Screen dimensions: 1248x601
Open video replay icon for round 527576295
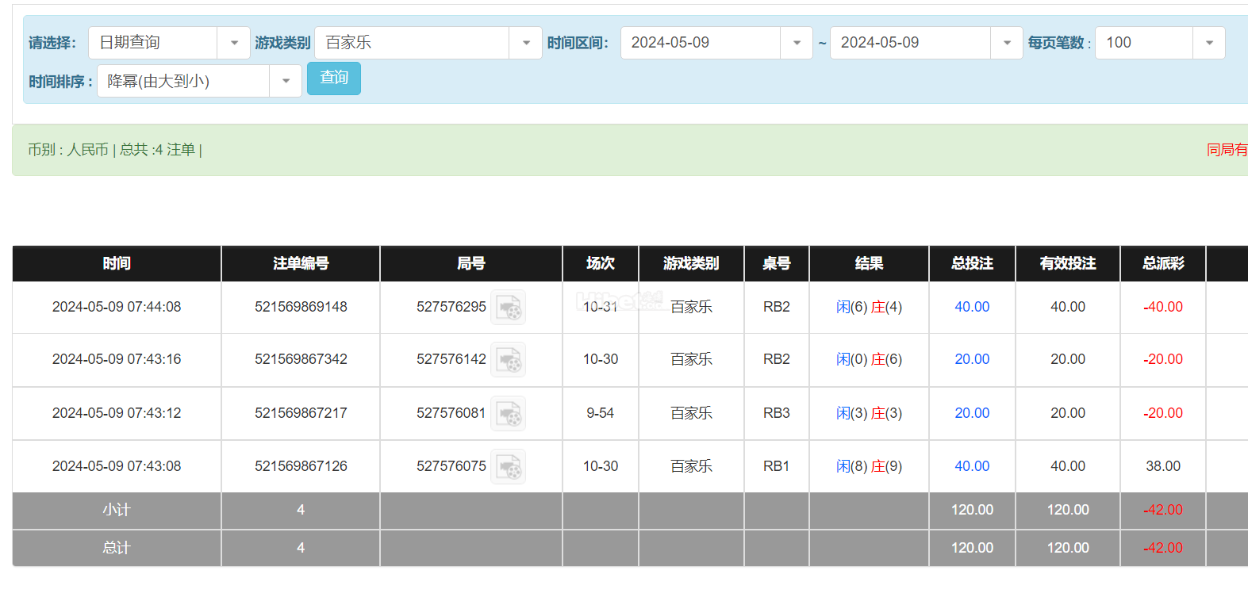coord(508,308)
